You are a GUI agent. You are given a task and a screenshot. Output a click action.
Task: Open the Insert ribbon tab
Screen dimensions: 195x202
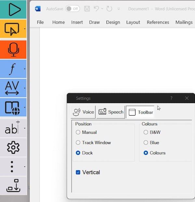77,22
